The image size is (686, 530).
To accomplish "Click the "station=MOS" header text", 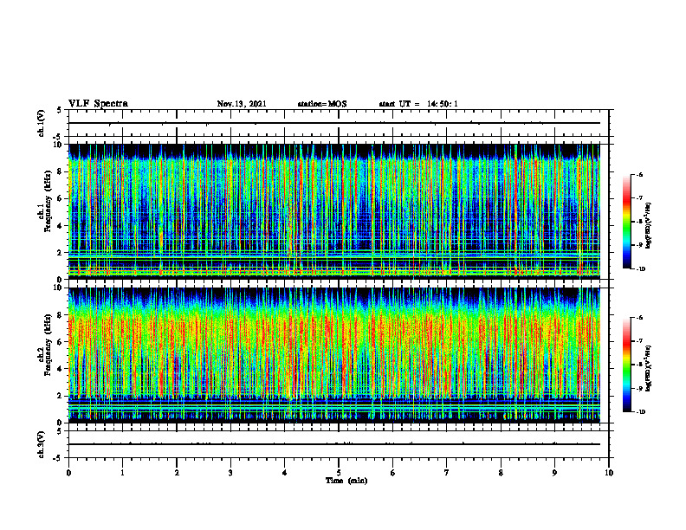I will (x=322, y=104).
